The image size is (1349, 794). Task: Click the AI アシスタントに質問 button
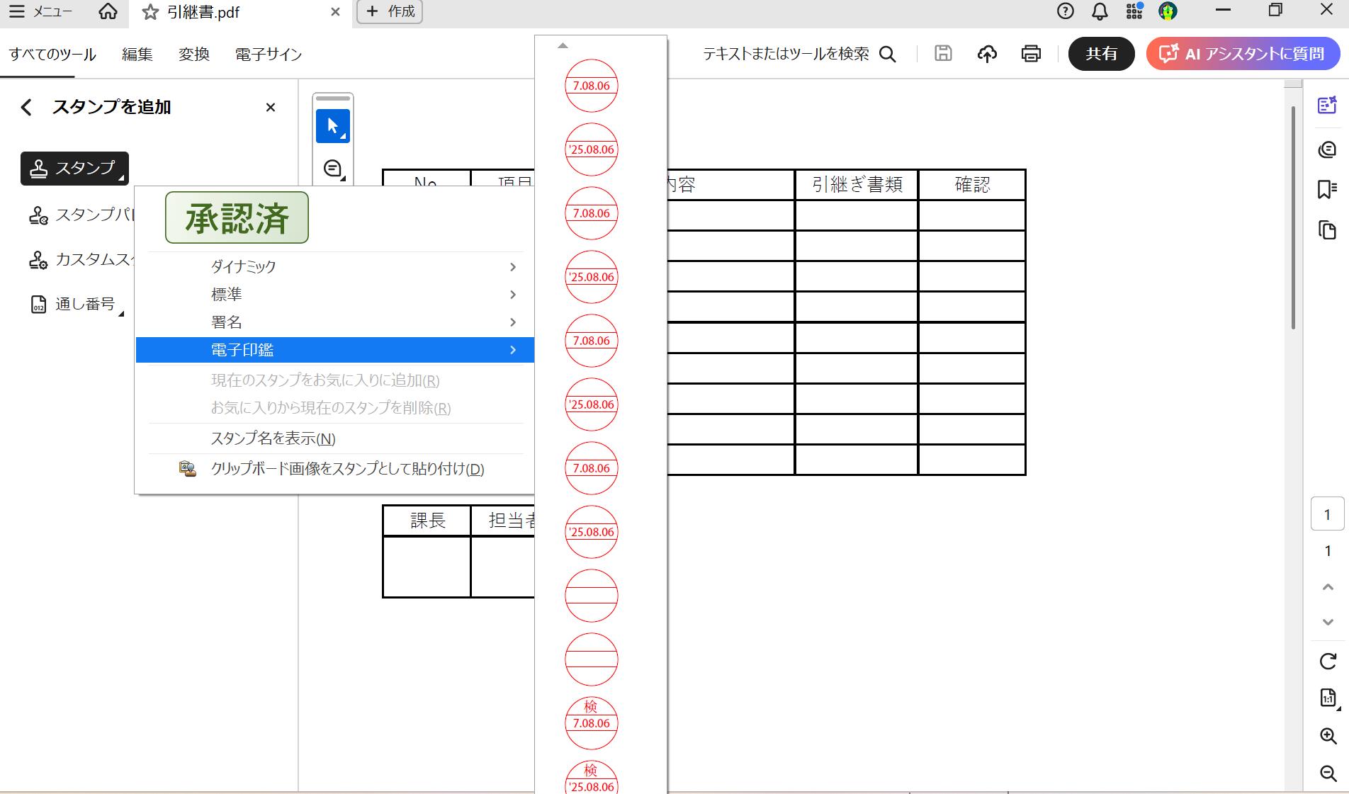[x=1243, y=53]
